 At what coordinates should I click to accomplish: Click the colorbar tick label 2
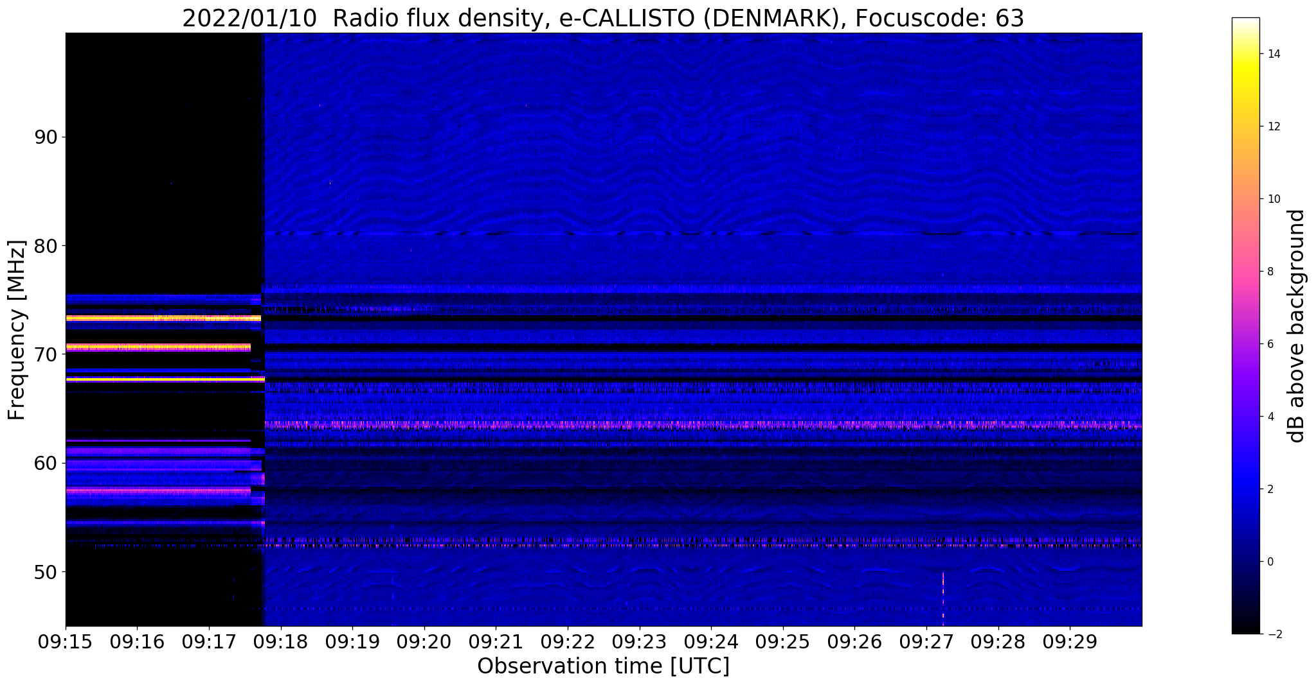[1269, 489]
